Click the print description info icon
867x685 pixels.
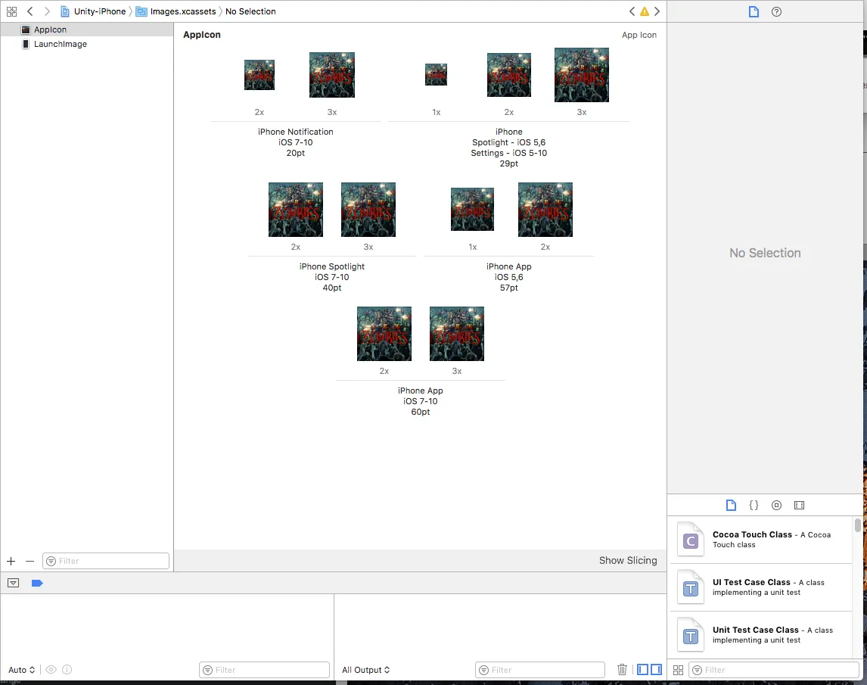[67, 670]
